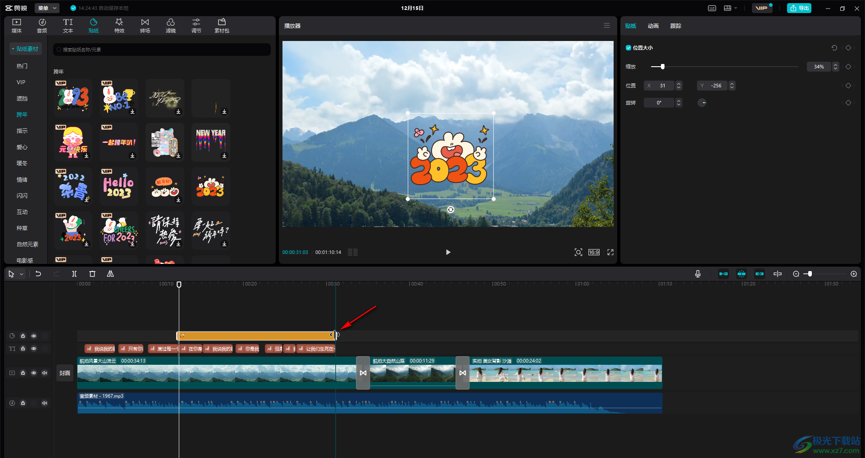Click the preview axis split icon
Viewport: 865px width, 458px height.
(x=778, y=274)
